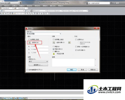Open Quick Select beside Select objects
This screenshot has width=125, height=100.
coord(69,42)
